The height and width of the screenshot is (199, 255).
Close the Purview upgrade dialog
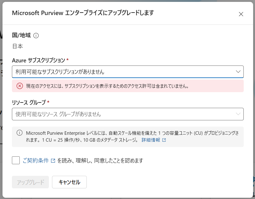click(241, 14)
